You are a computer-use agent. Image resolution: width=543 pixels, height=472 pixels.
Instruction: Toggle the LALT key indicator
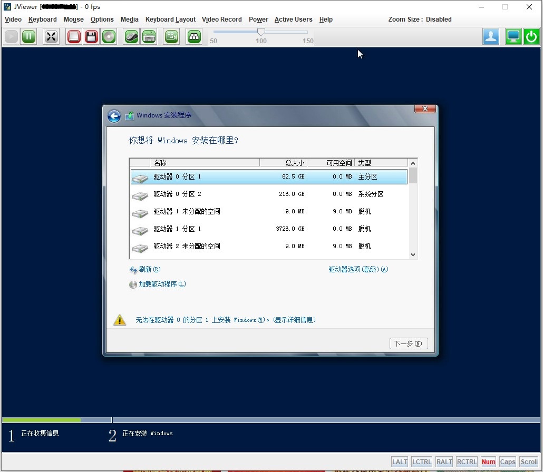click(400, 462)
